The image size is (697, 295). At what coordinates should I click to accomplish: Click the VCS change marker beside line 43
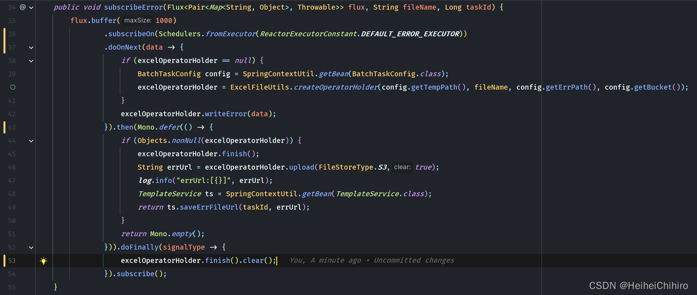[4, 128]
